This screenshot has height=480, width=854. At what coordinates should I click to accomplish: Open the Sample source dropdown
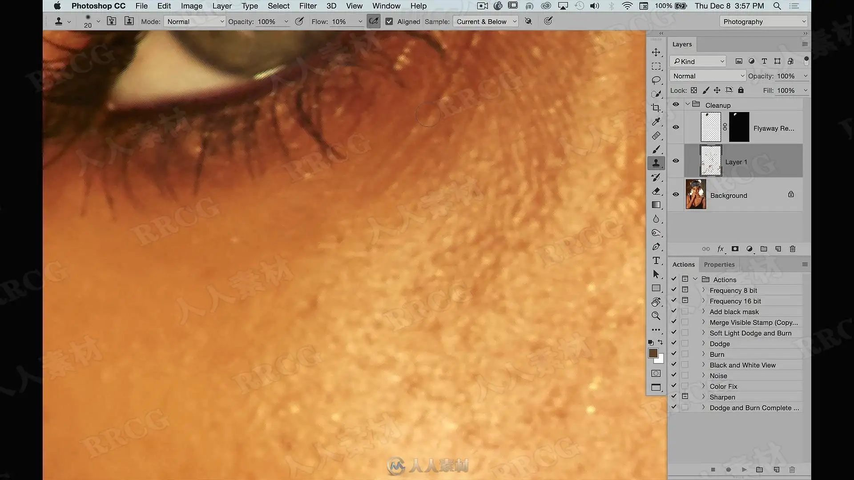point(486,21)
